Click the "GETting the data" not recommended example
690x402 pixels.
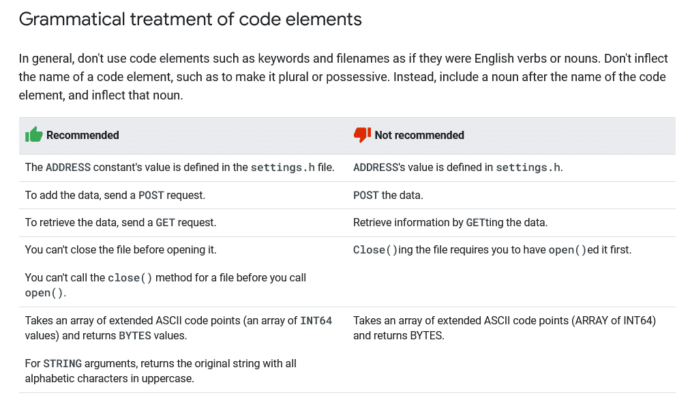(506, 222)
